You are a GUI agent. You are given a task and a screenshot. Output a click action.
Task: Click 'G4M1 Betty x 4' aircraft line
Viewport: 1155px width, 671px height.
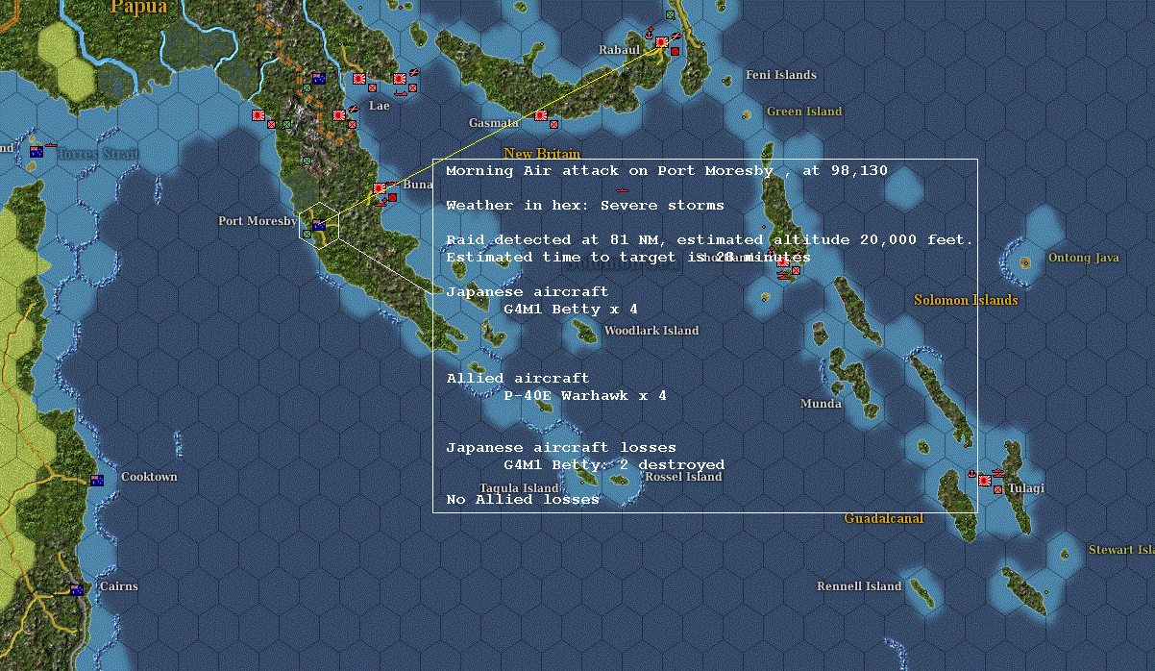click(x=571, y=310)
